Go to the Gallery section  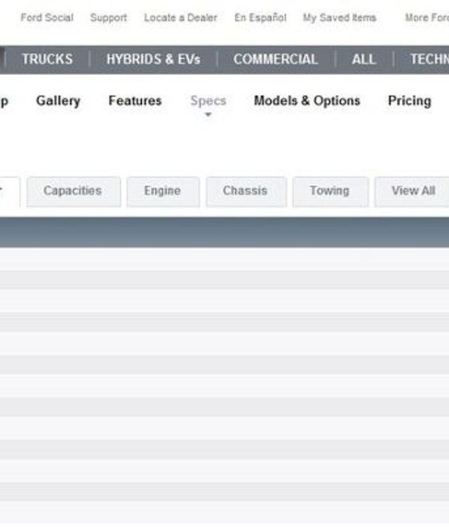coord(58,101)
